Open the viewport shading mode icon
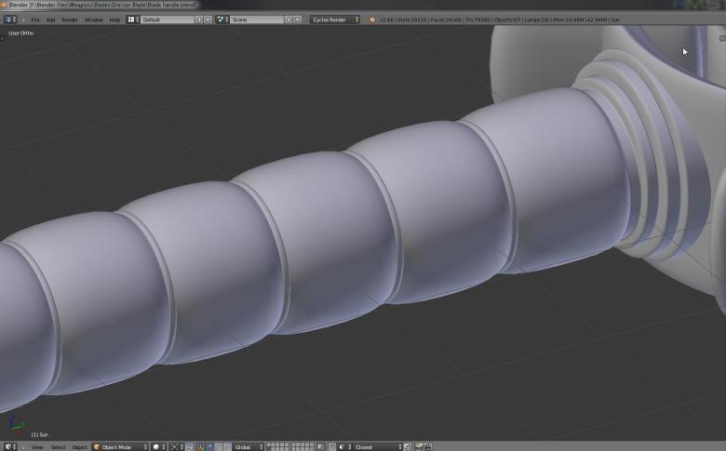 [x=156, y=447]
